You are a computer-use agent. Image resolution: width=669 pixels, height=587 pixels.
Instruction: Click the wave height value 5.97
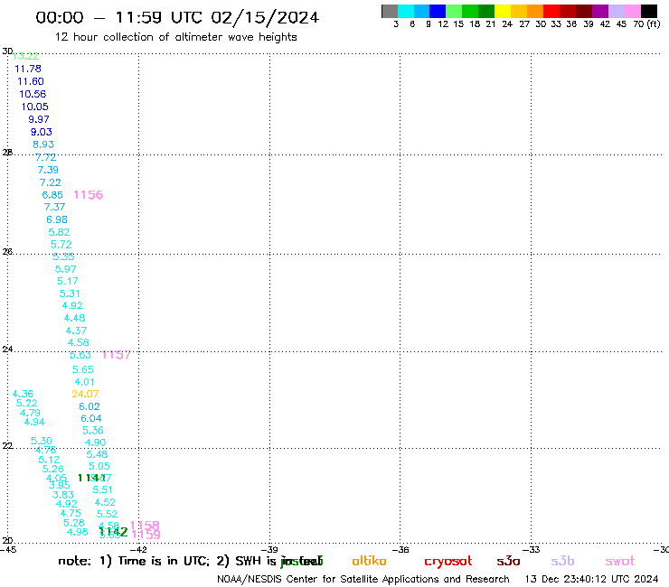tap(66, 269)
